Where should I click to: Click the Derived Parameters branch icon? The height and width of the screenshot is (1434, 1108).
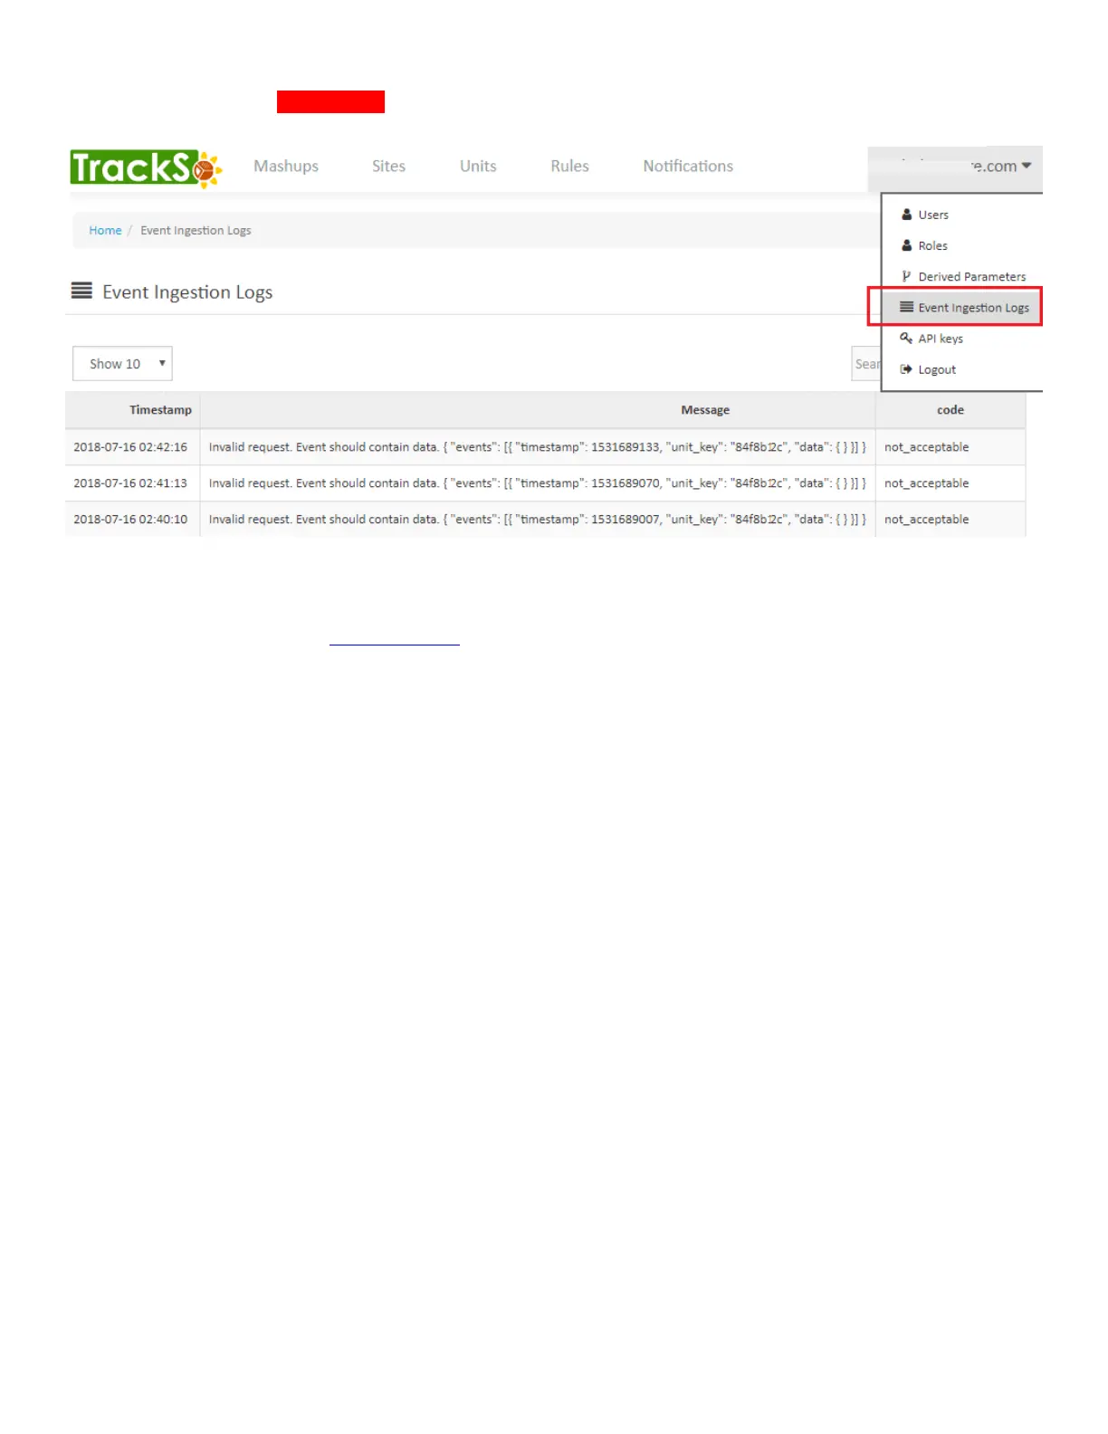click(x=906, y=276)
